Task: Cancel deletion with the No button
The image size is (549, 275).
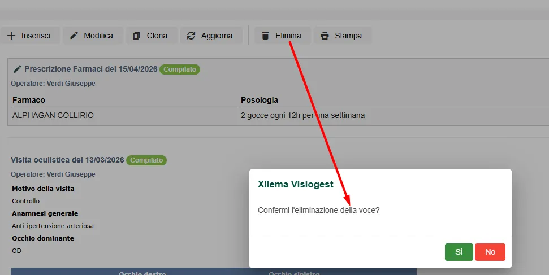Action: [x=490, y=252]
